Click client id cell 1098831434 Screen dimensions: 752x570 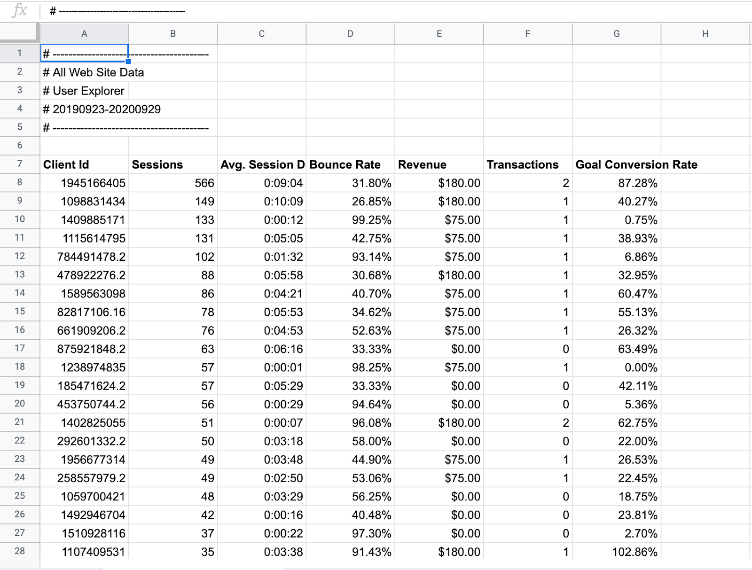point(84,202)
